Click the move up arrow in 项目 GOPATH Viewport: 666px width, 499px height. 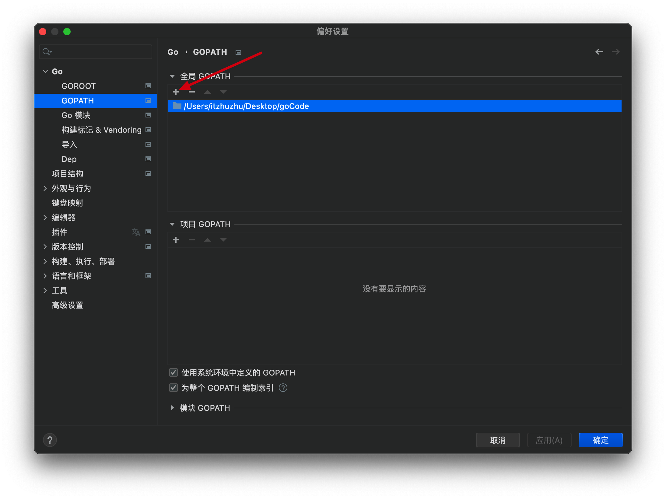click(208, 239)
